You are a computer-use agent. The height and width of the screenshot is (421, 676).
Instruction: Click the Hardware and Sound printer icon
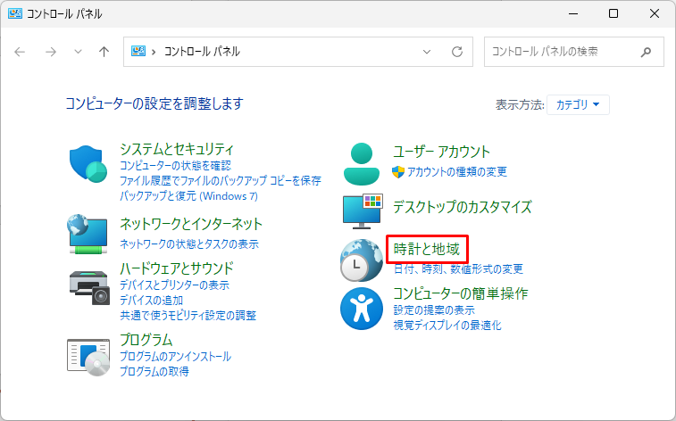click(x=88, y=283)
